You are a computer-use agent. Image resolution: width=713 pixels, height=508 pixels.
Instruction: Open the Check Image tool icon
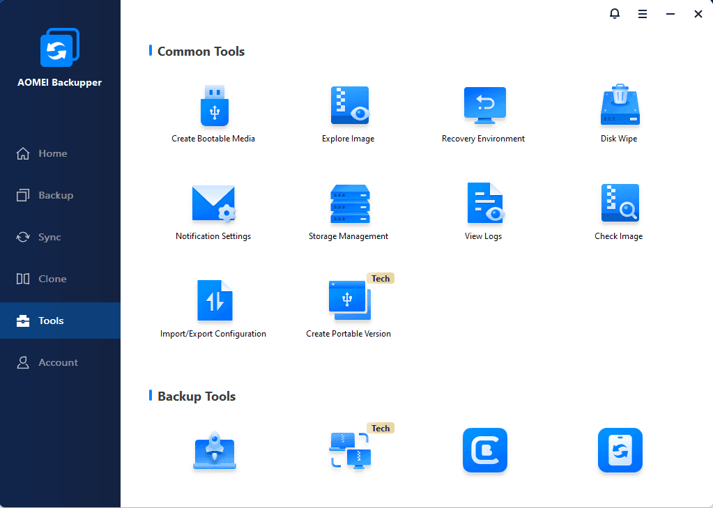pyautogui.click(x=620, y=203)
